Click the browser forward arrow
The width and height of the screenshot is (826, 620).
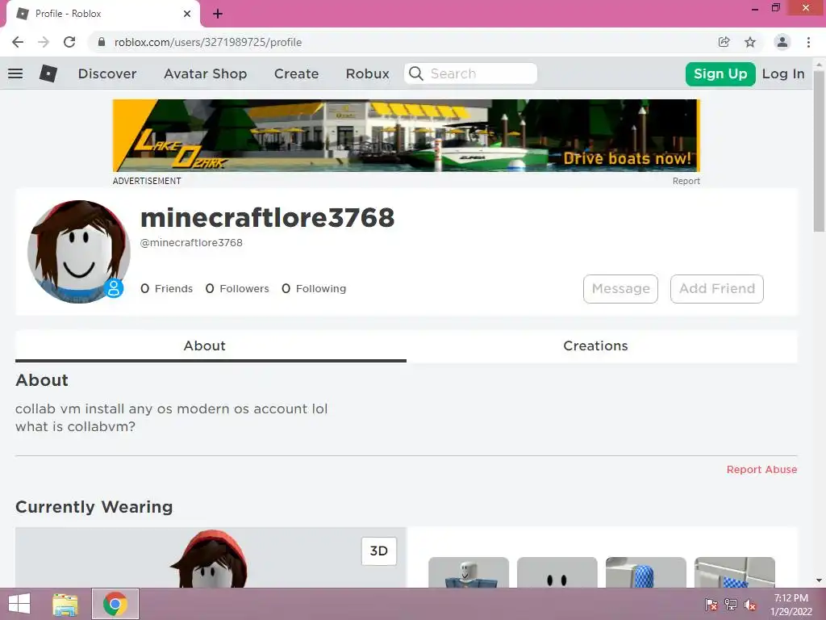[44, 42]
